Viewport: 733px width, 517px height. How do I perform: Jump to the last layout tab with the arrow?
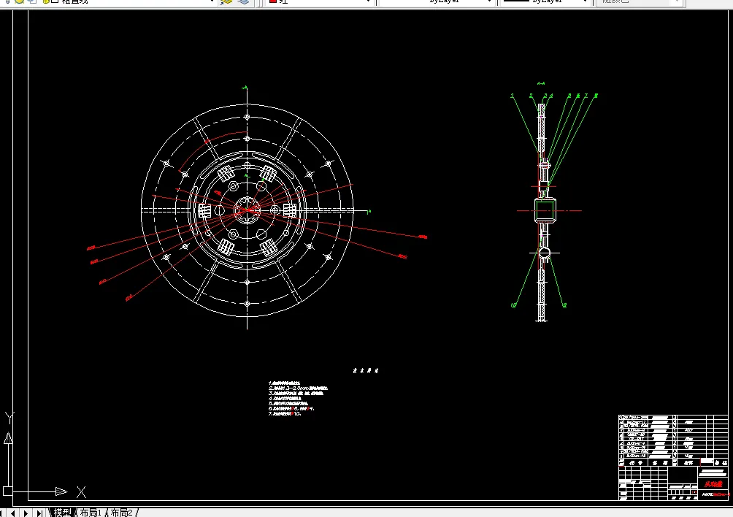39,513
